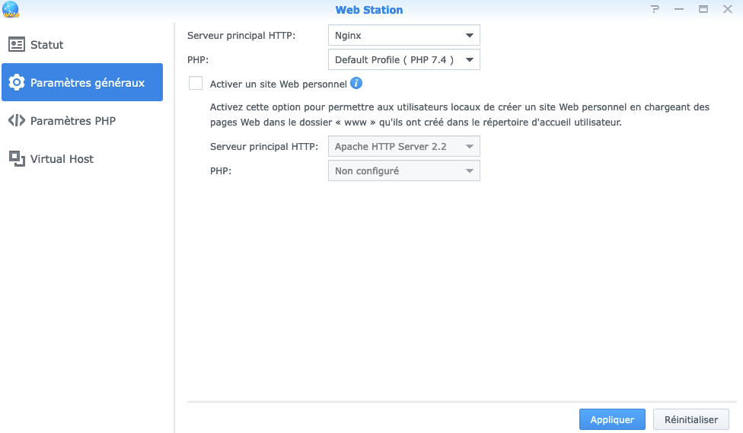Click the info icon beside personal website option

(x=356, y=84)
